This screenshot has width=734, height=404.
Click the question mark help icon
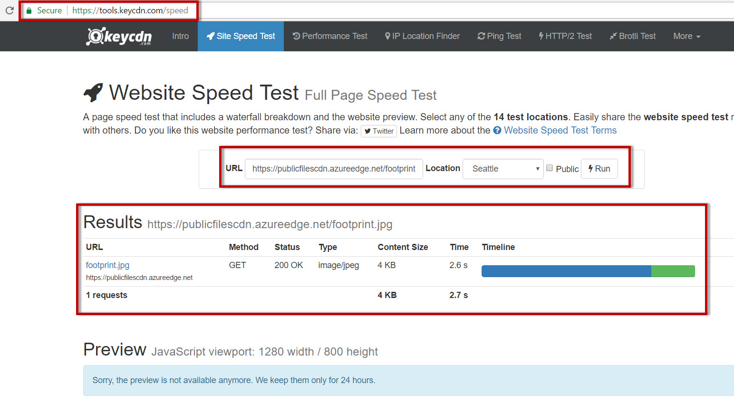[x=497, y=130]
